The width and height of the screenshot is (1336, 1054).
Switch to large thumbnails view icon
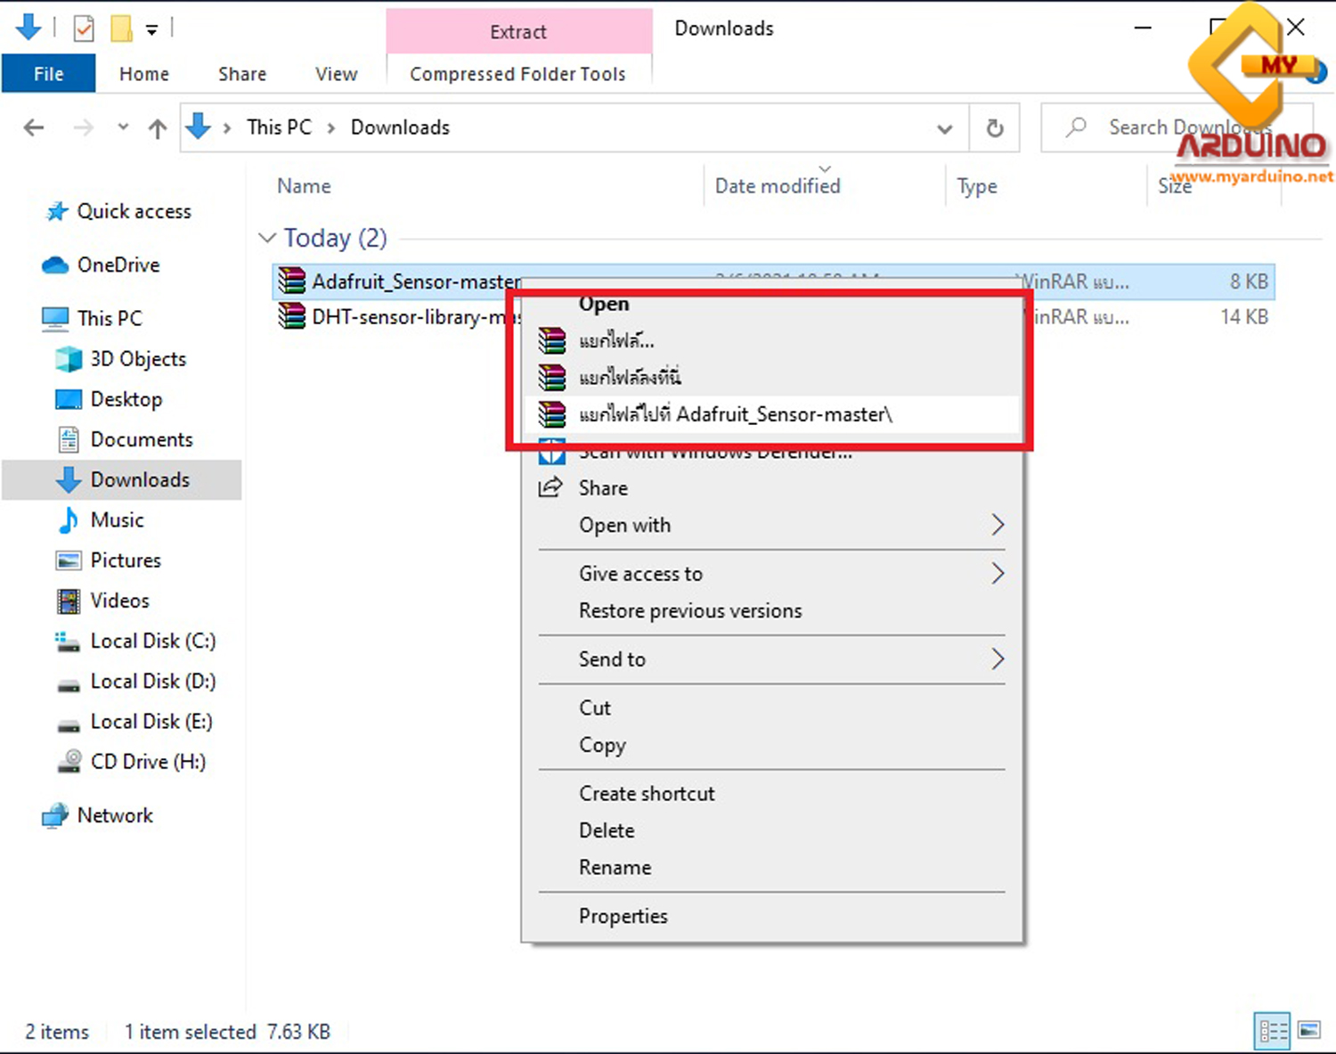pos(1308,1031)
